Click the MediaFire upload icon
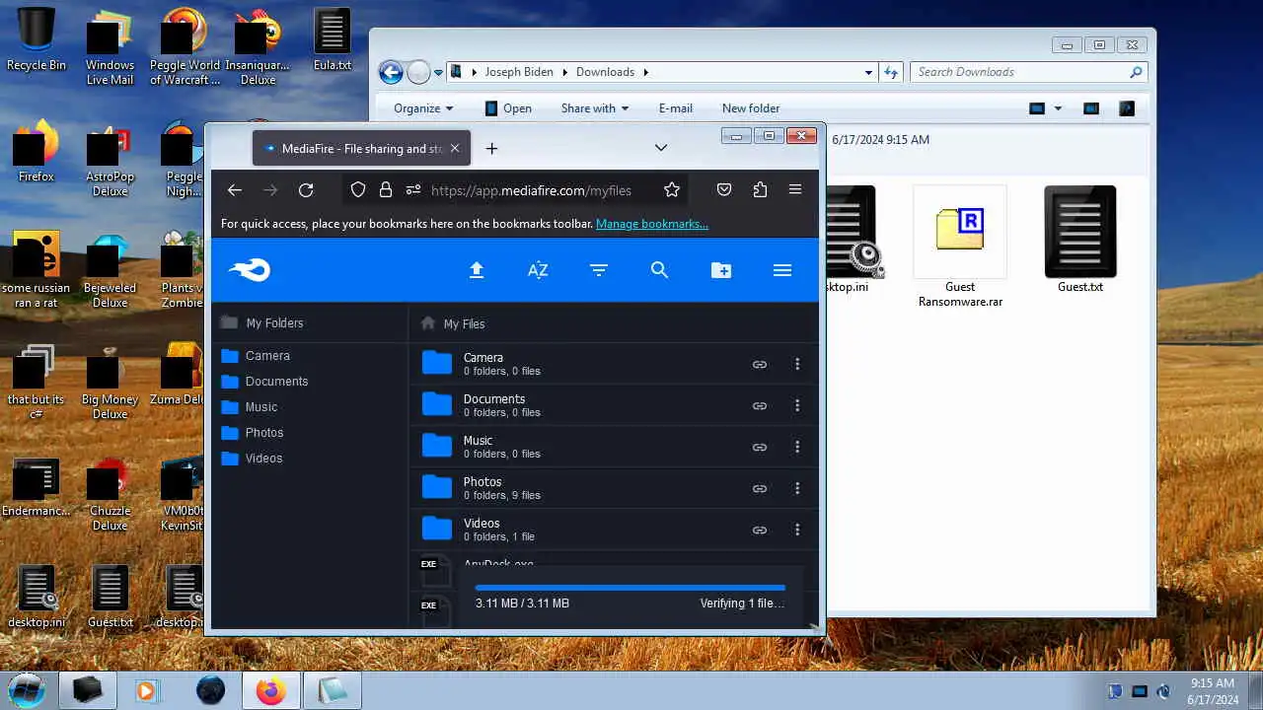 tap(477, 270)
